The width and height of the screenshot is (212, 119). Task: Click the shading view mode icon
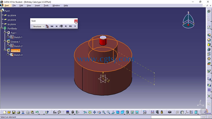click(127, 112)
